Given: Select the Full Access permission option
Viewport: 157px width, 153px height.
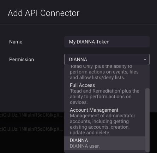Looking at the screenshot, I should pos(105,94).
